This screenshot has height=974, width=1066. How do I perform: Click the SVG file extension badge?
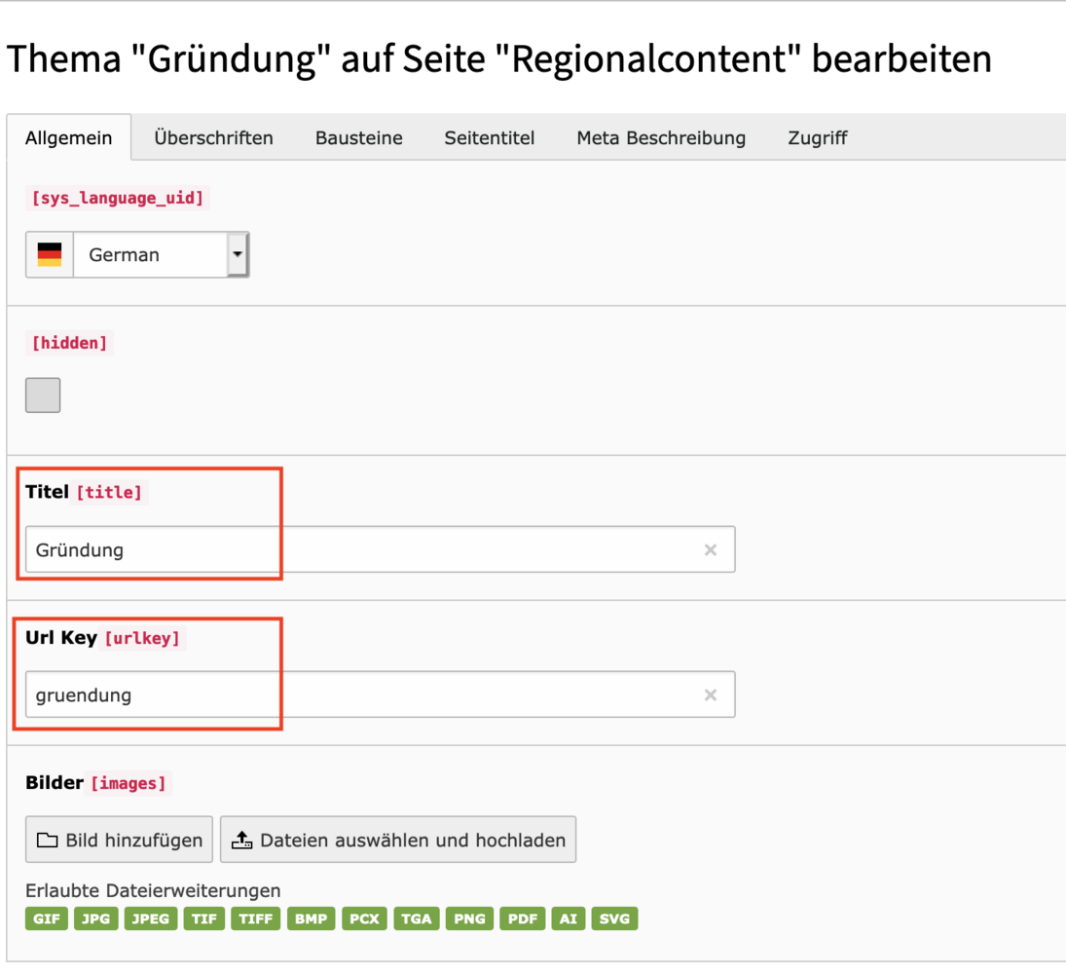[x=614, y=918]
